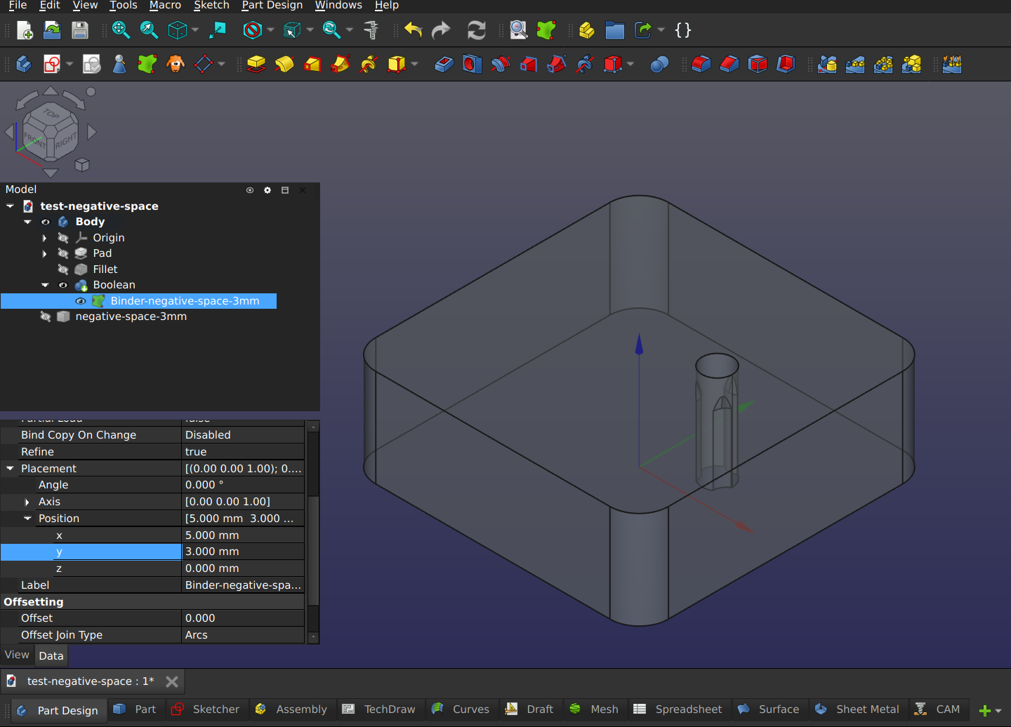The image size is (1011, 727).
Task: Click the Thickness tool icon
Action: (x=786, y=65)
